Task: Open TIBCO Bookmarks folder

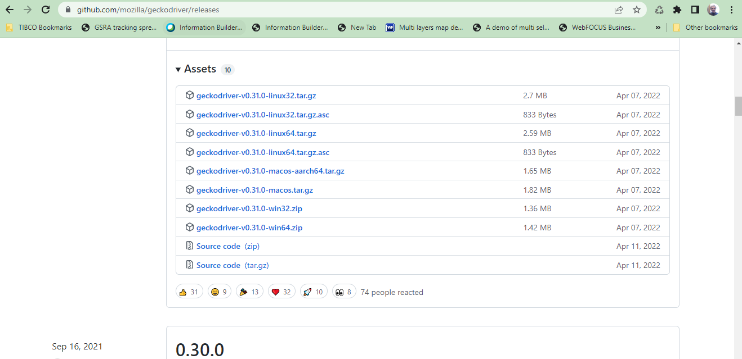Action: (x=39, y=27)
